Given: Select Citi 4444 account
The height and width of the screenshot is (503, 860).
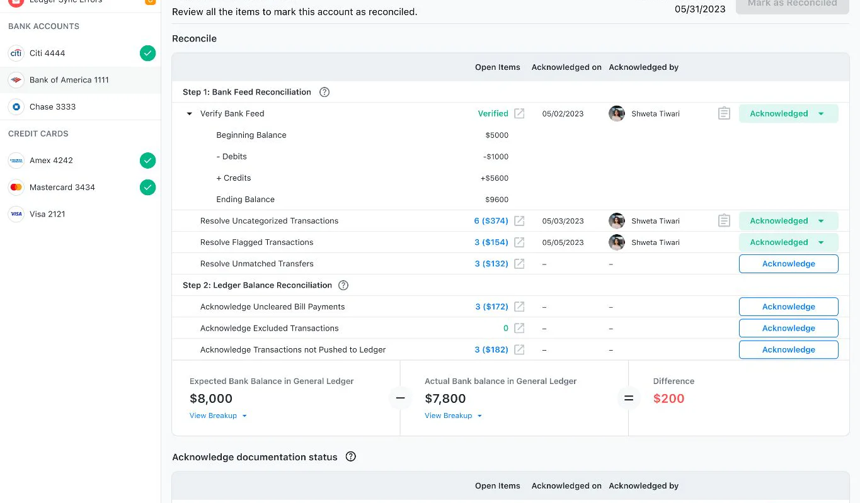Looking at the screenshot, I should (x=81, y=54).
